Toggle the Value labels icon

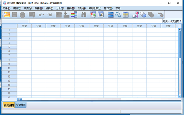[x=136, y=15]
